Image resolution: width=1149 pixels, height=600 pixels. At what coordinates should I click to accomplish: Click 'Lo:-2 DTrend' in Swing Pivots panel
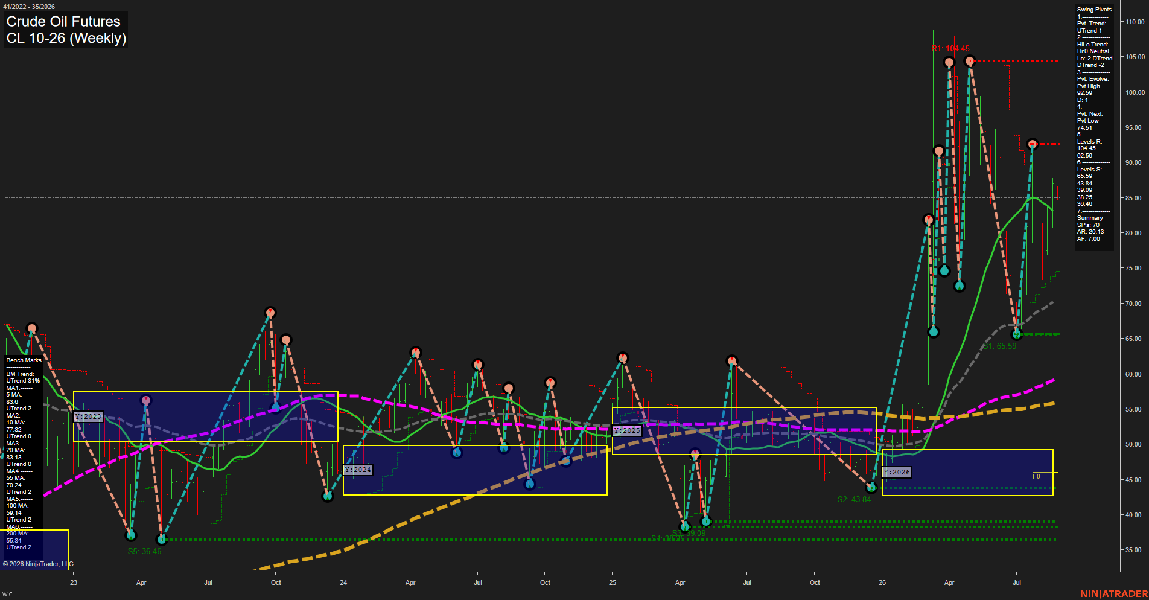(1095, 59)
